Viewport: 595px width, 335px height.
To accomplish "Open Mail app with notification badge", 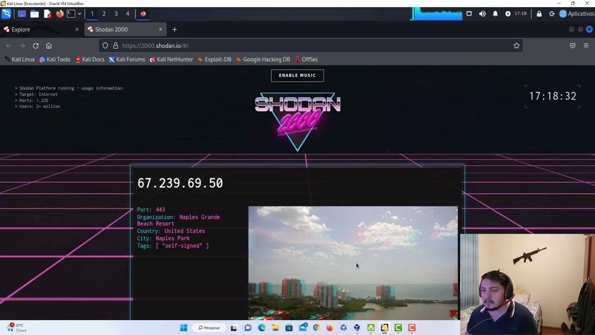I will 303,328.
